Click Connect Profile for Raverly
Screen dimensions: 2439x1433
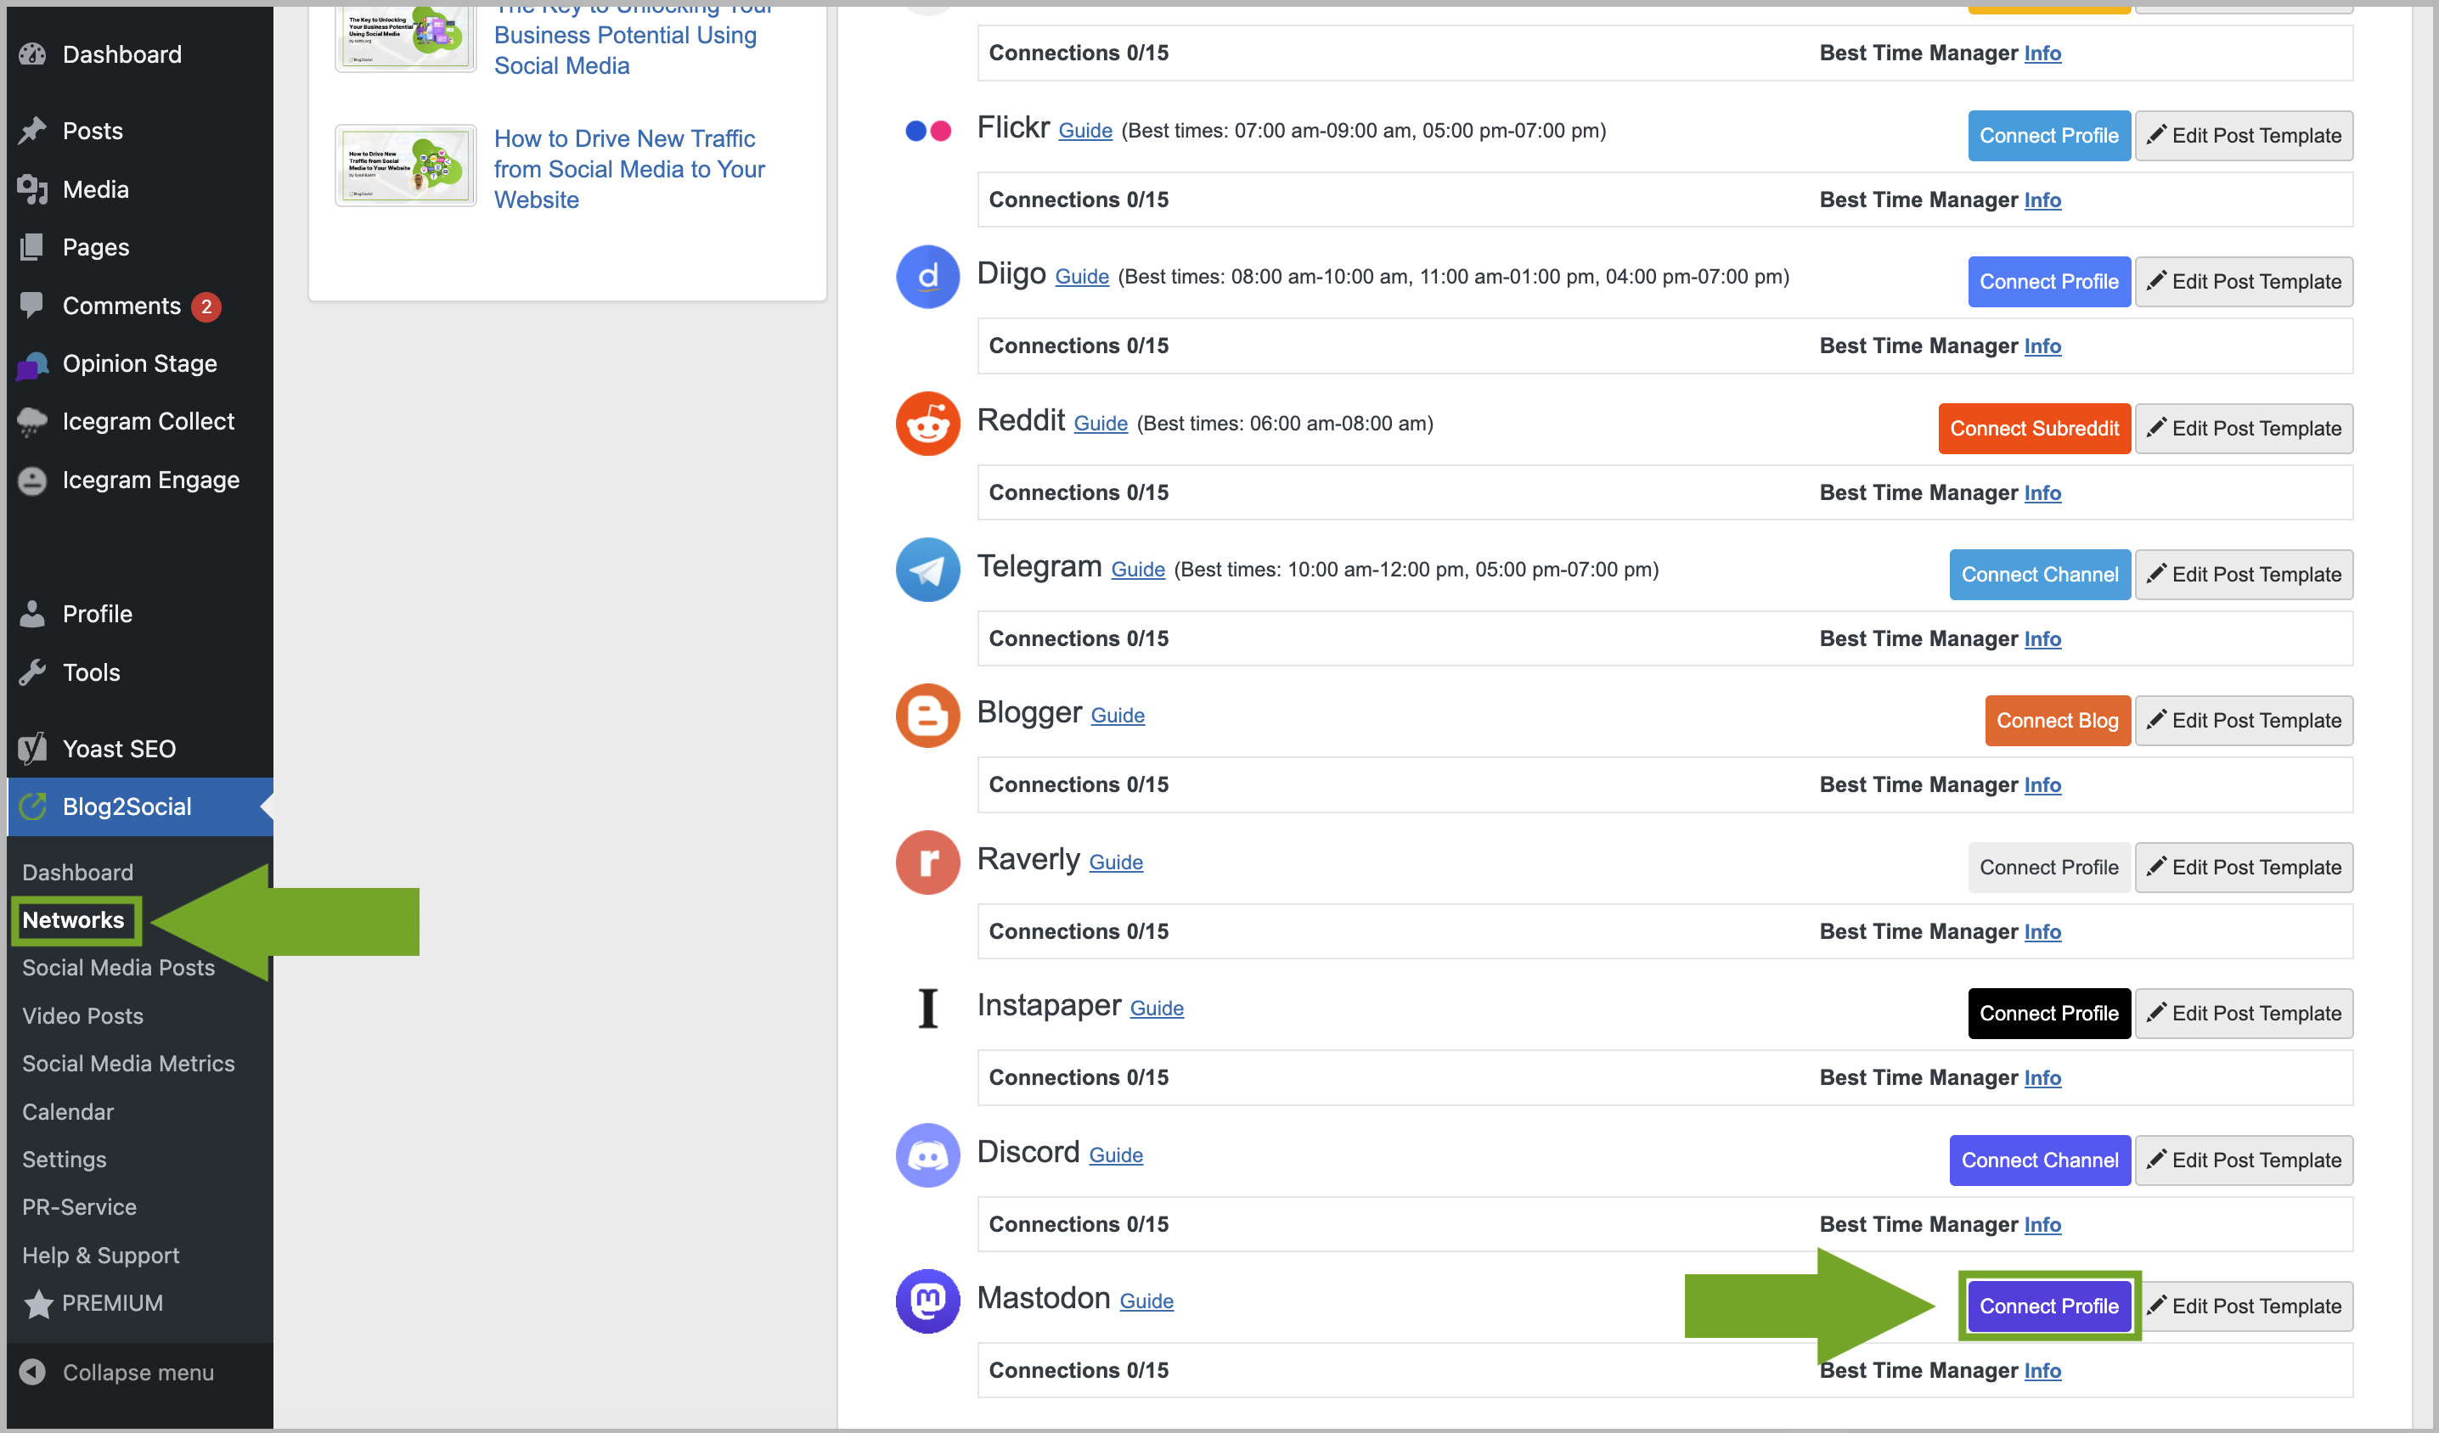[2049, 868]
